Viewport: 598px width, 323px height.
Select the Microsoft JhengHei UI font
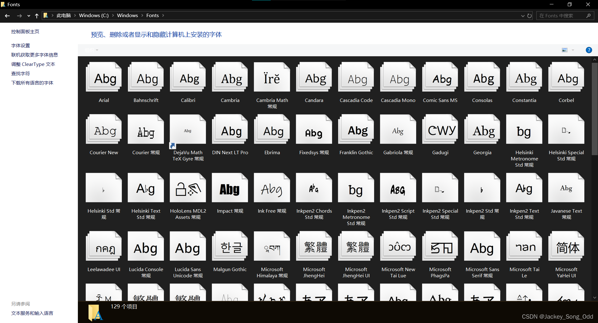coord(356,246)
